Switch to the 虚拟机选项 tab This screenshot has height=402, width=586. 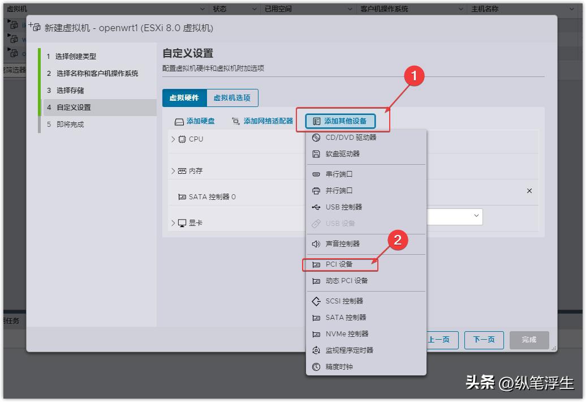point(234,97)
